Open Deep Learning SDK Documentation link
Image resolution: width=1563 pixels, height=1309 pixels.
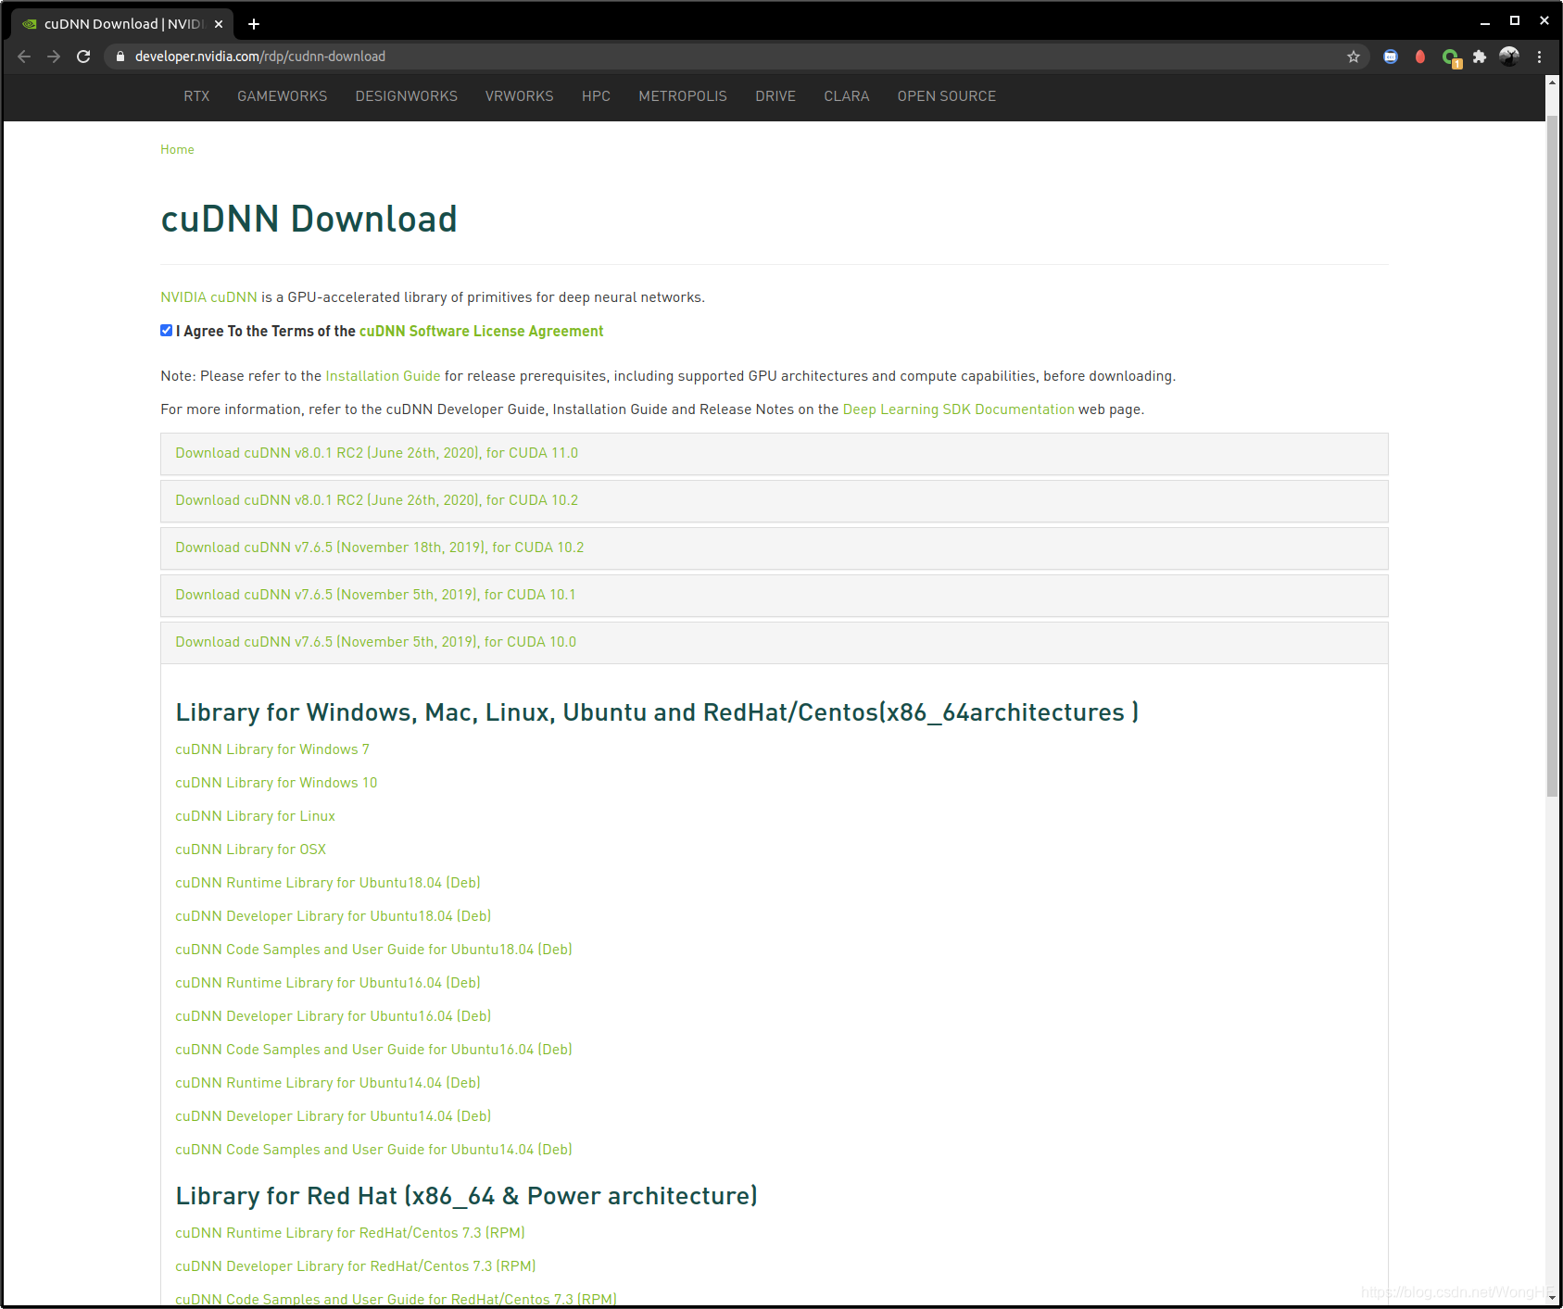959,409
